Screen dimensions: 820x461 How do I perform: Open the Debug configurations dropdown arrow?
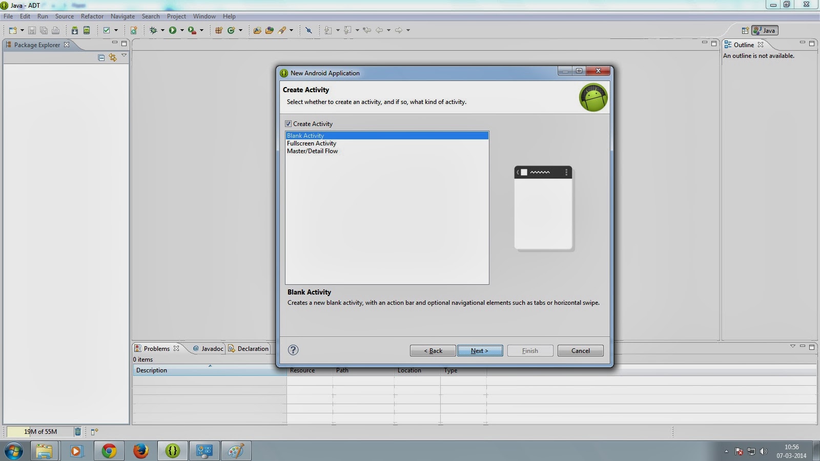coord(162,30)
